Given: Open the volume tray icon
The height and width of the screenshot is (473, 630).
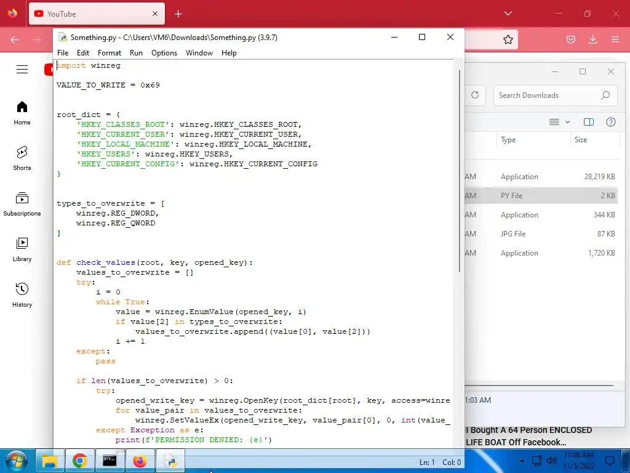Looking at the screenshot, I should (552, 461).
